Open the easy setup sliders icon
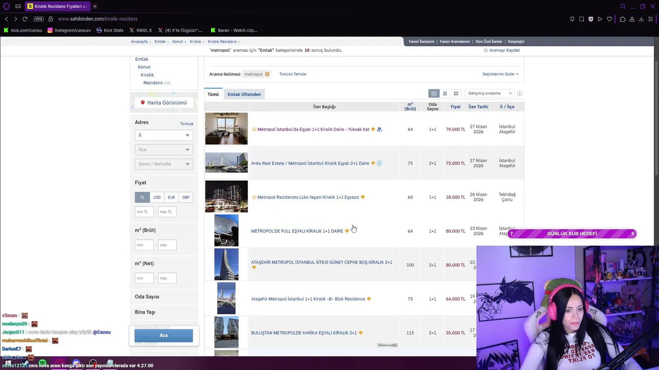 [x=651, y=19]
